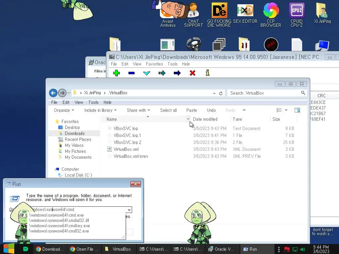Screen dimensions: 339x254
Task: Click Undo in Explorer toolbar
Action: (x=211, y=110)
